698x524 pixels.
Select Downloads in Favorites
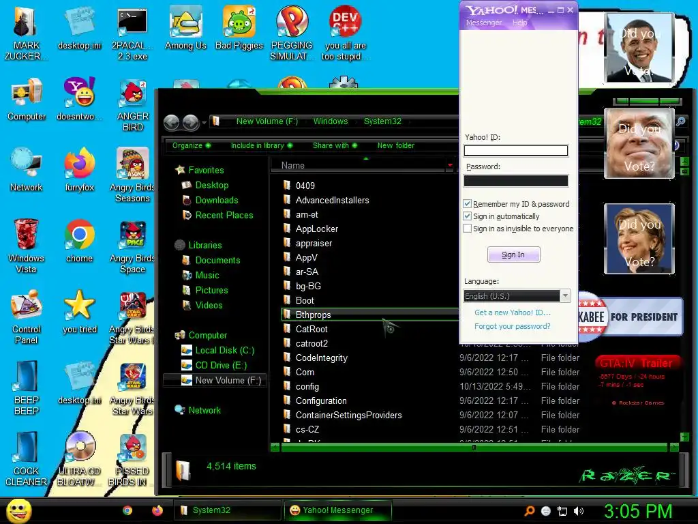pos(216,200)
